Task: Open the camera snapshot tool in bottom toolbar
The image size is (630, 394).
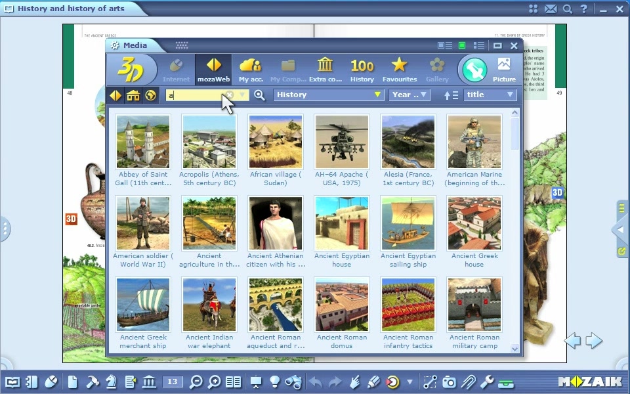Action: pos(449,382)
